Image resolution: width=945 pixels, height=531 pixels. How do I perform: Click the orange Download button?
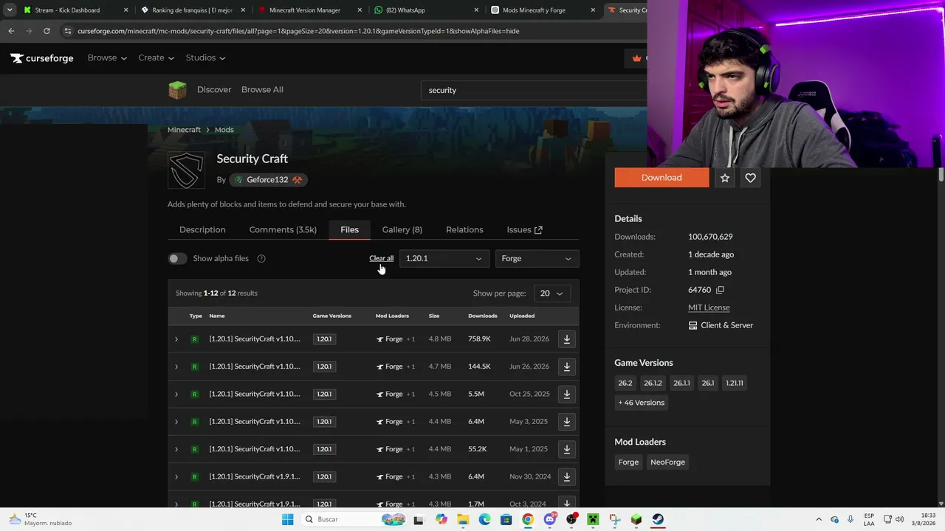[x=661, y=178]
